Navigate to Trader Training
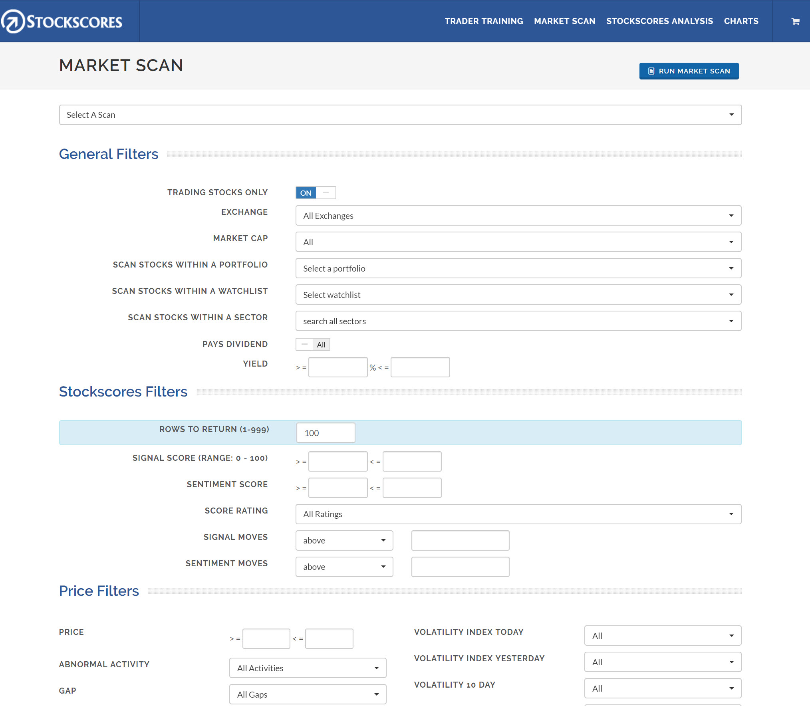Viewport: 810px width, 706px height. click(484, 21)
